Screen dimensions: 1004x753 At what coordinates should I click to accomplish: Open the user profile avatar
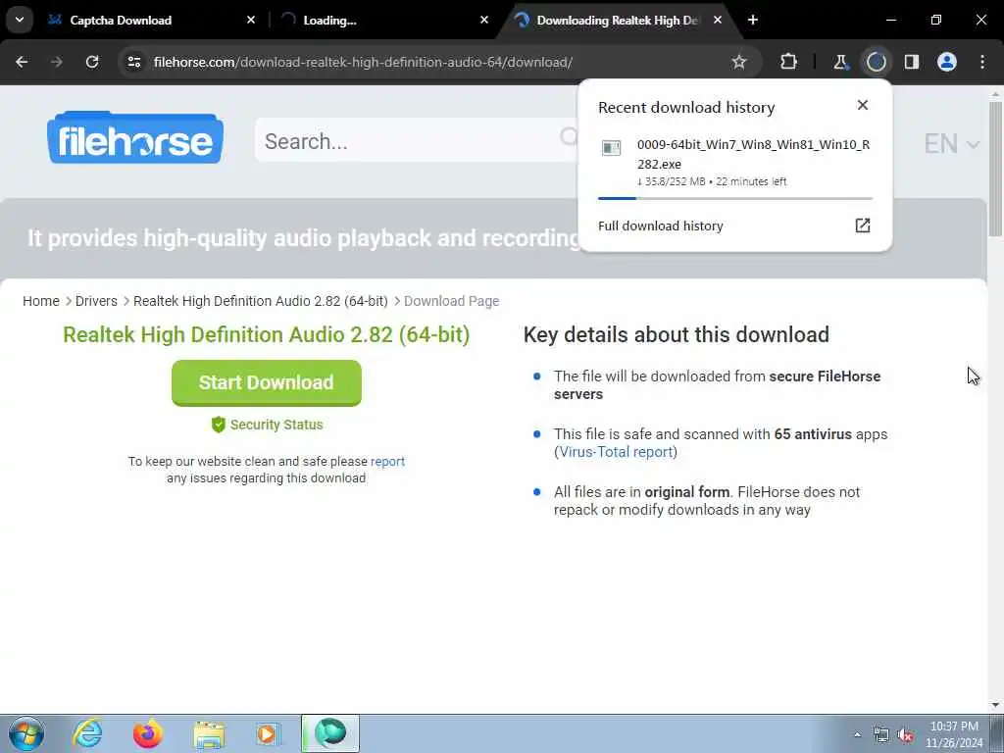(x=947, y=62)
